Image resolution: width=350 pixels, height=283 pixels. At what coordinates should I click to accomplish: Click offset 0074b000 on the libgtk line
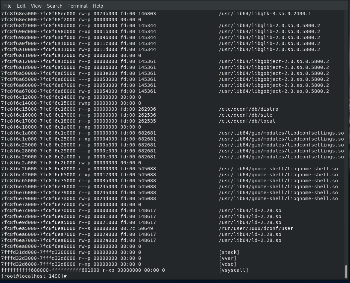(105, 14)
